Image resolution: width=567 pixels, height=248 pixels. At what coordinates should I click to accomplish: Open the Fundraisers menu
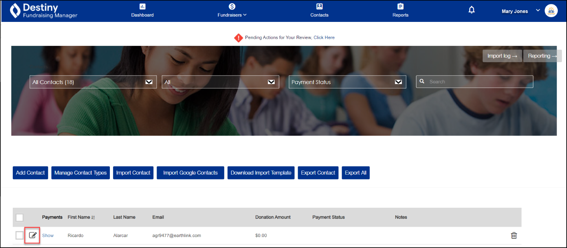pyautogui.click(x=232, y=11)
